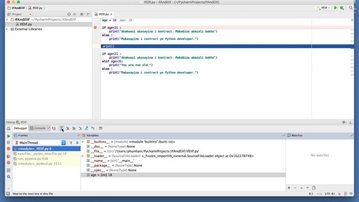Move watch up arrow in Watches panel
359x202 pixels.
(301, 188)
